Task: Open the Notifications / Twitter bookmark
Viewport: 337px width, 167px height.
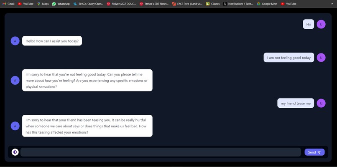Action: coord(238,4)
